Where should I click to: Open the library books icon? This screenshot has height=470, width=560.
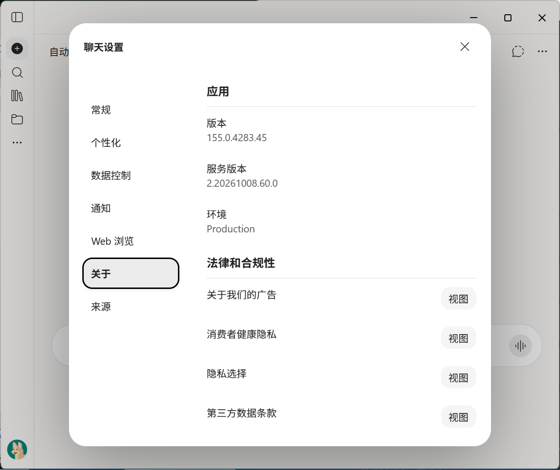pos(17,96)
